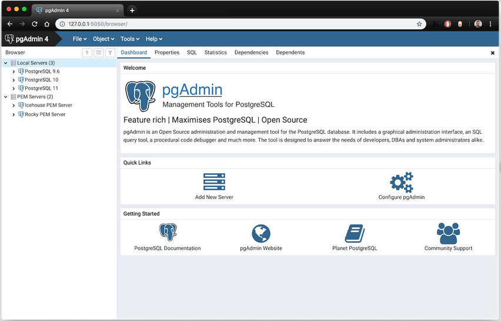Expand the PostgreSQL 9.6 node
The image size is (501, 321).
point(14,72)
